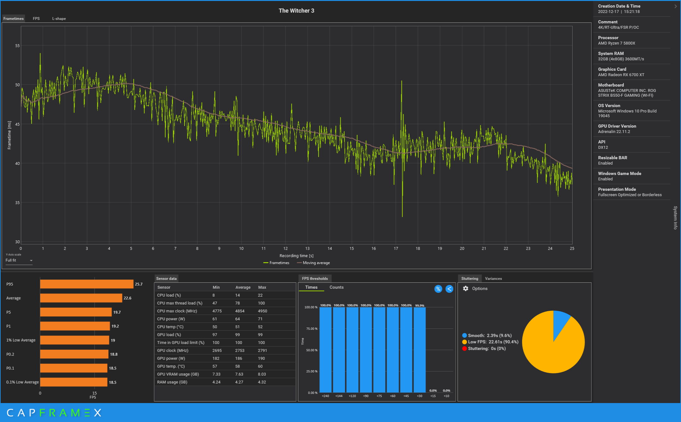681x422 pixels.
Task: Click the Options label in Stuttering panel
Action: tap(479, 288)
